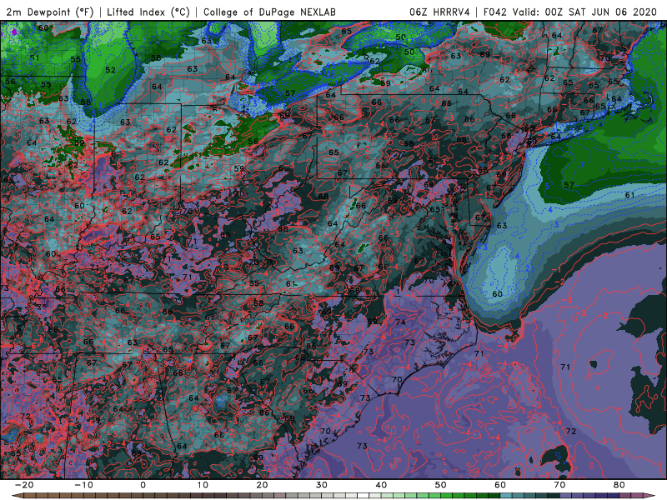Click the 70 label on color scale
The height and width of the screenshot is (500, 667).
pyautogui.click(x=559, y=485)
